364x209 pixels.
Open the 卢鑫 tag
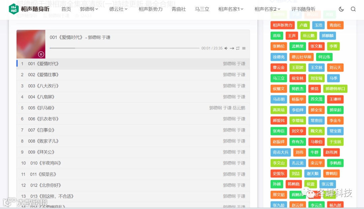tap(303, 25)
